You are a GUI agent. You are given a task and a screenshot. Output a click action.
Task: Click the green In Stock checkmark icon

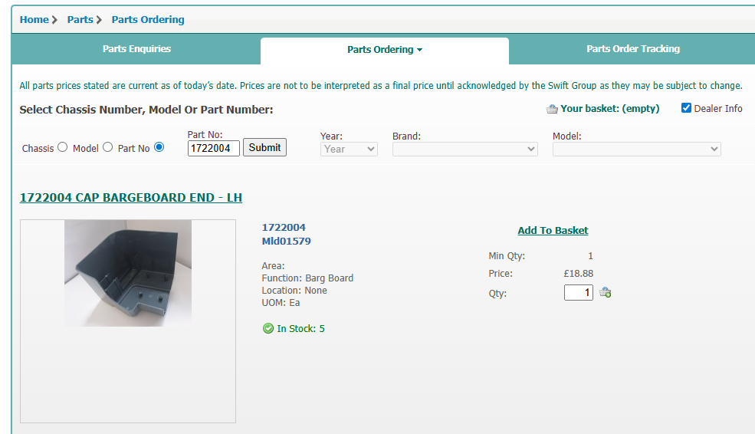(x=268, y=328)
